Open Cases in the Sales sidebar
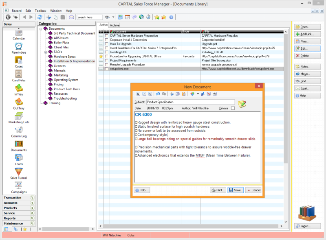 click(19, 62)
